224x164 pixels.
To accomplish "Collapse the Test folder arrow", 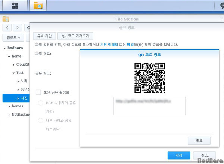I will coord(13,73).
